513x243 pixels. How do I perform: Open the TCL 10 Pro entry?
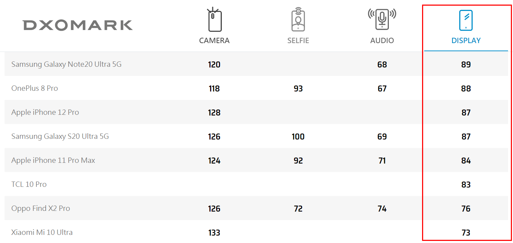(29, 184)
